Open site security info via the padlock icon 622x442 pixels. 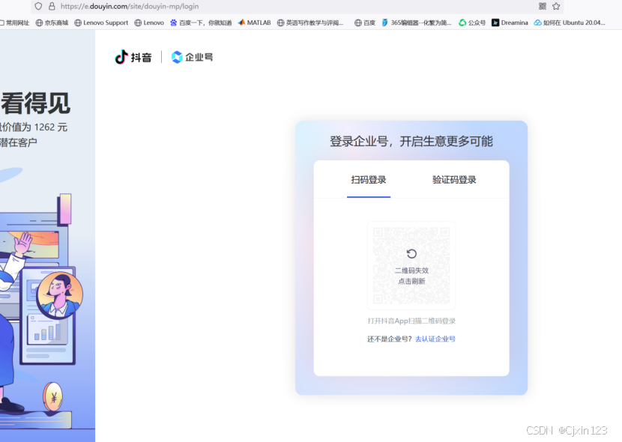coord(52,6)
